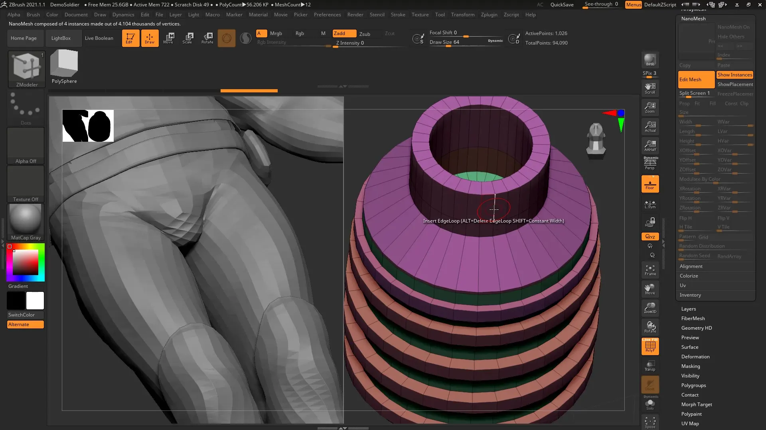Click the Zoom canvas icon

[x=650, y=107]
